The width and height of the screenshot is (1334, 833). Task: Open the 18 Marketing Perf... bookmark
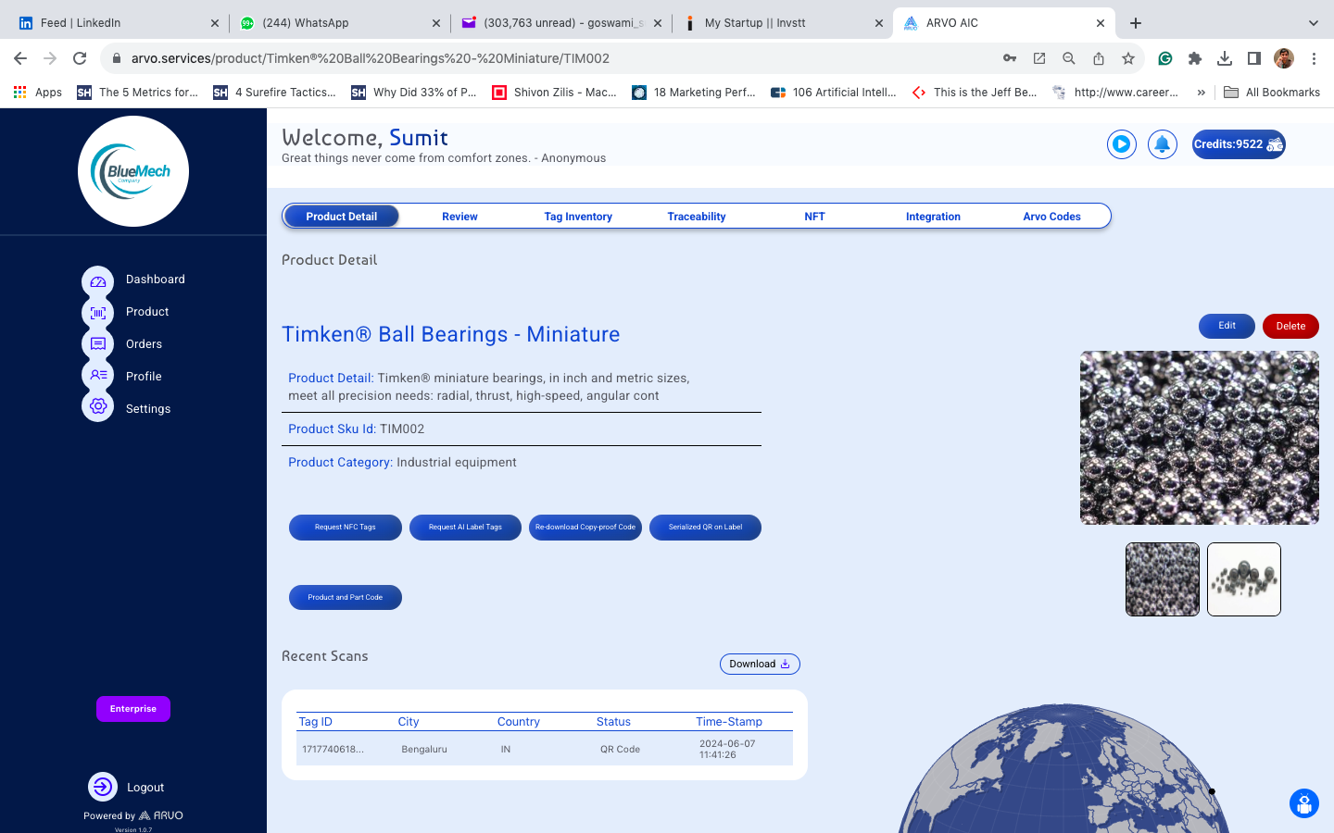[695, 93]
